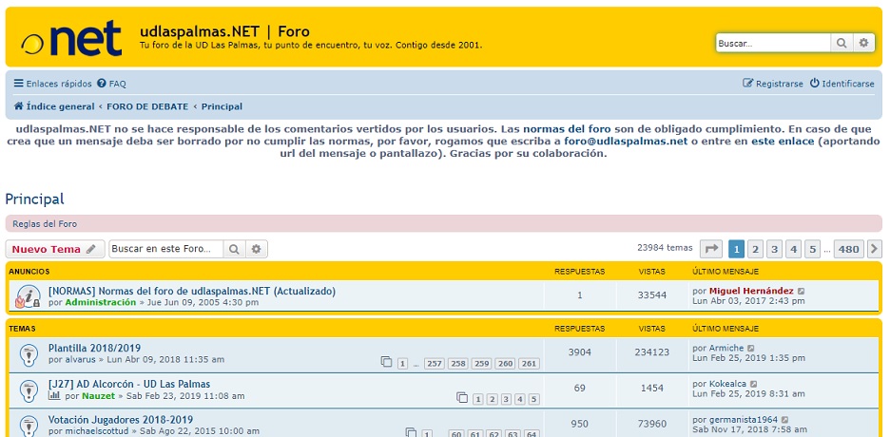Click Enlaces rápidos hamburger icon

19,84
